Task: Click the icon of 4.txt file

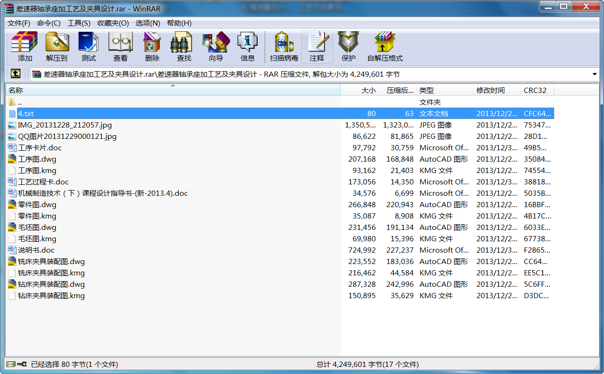Action: click(x=12, y=114)
